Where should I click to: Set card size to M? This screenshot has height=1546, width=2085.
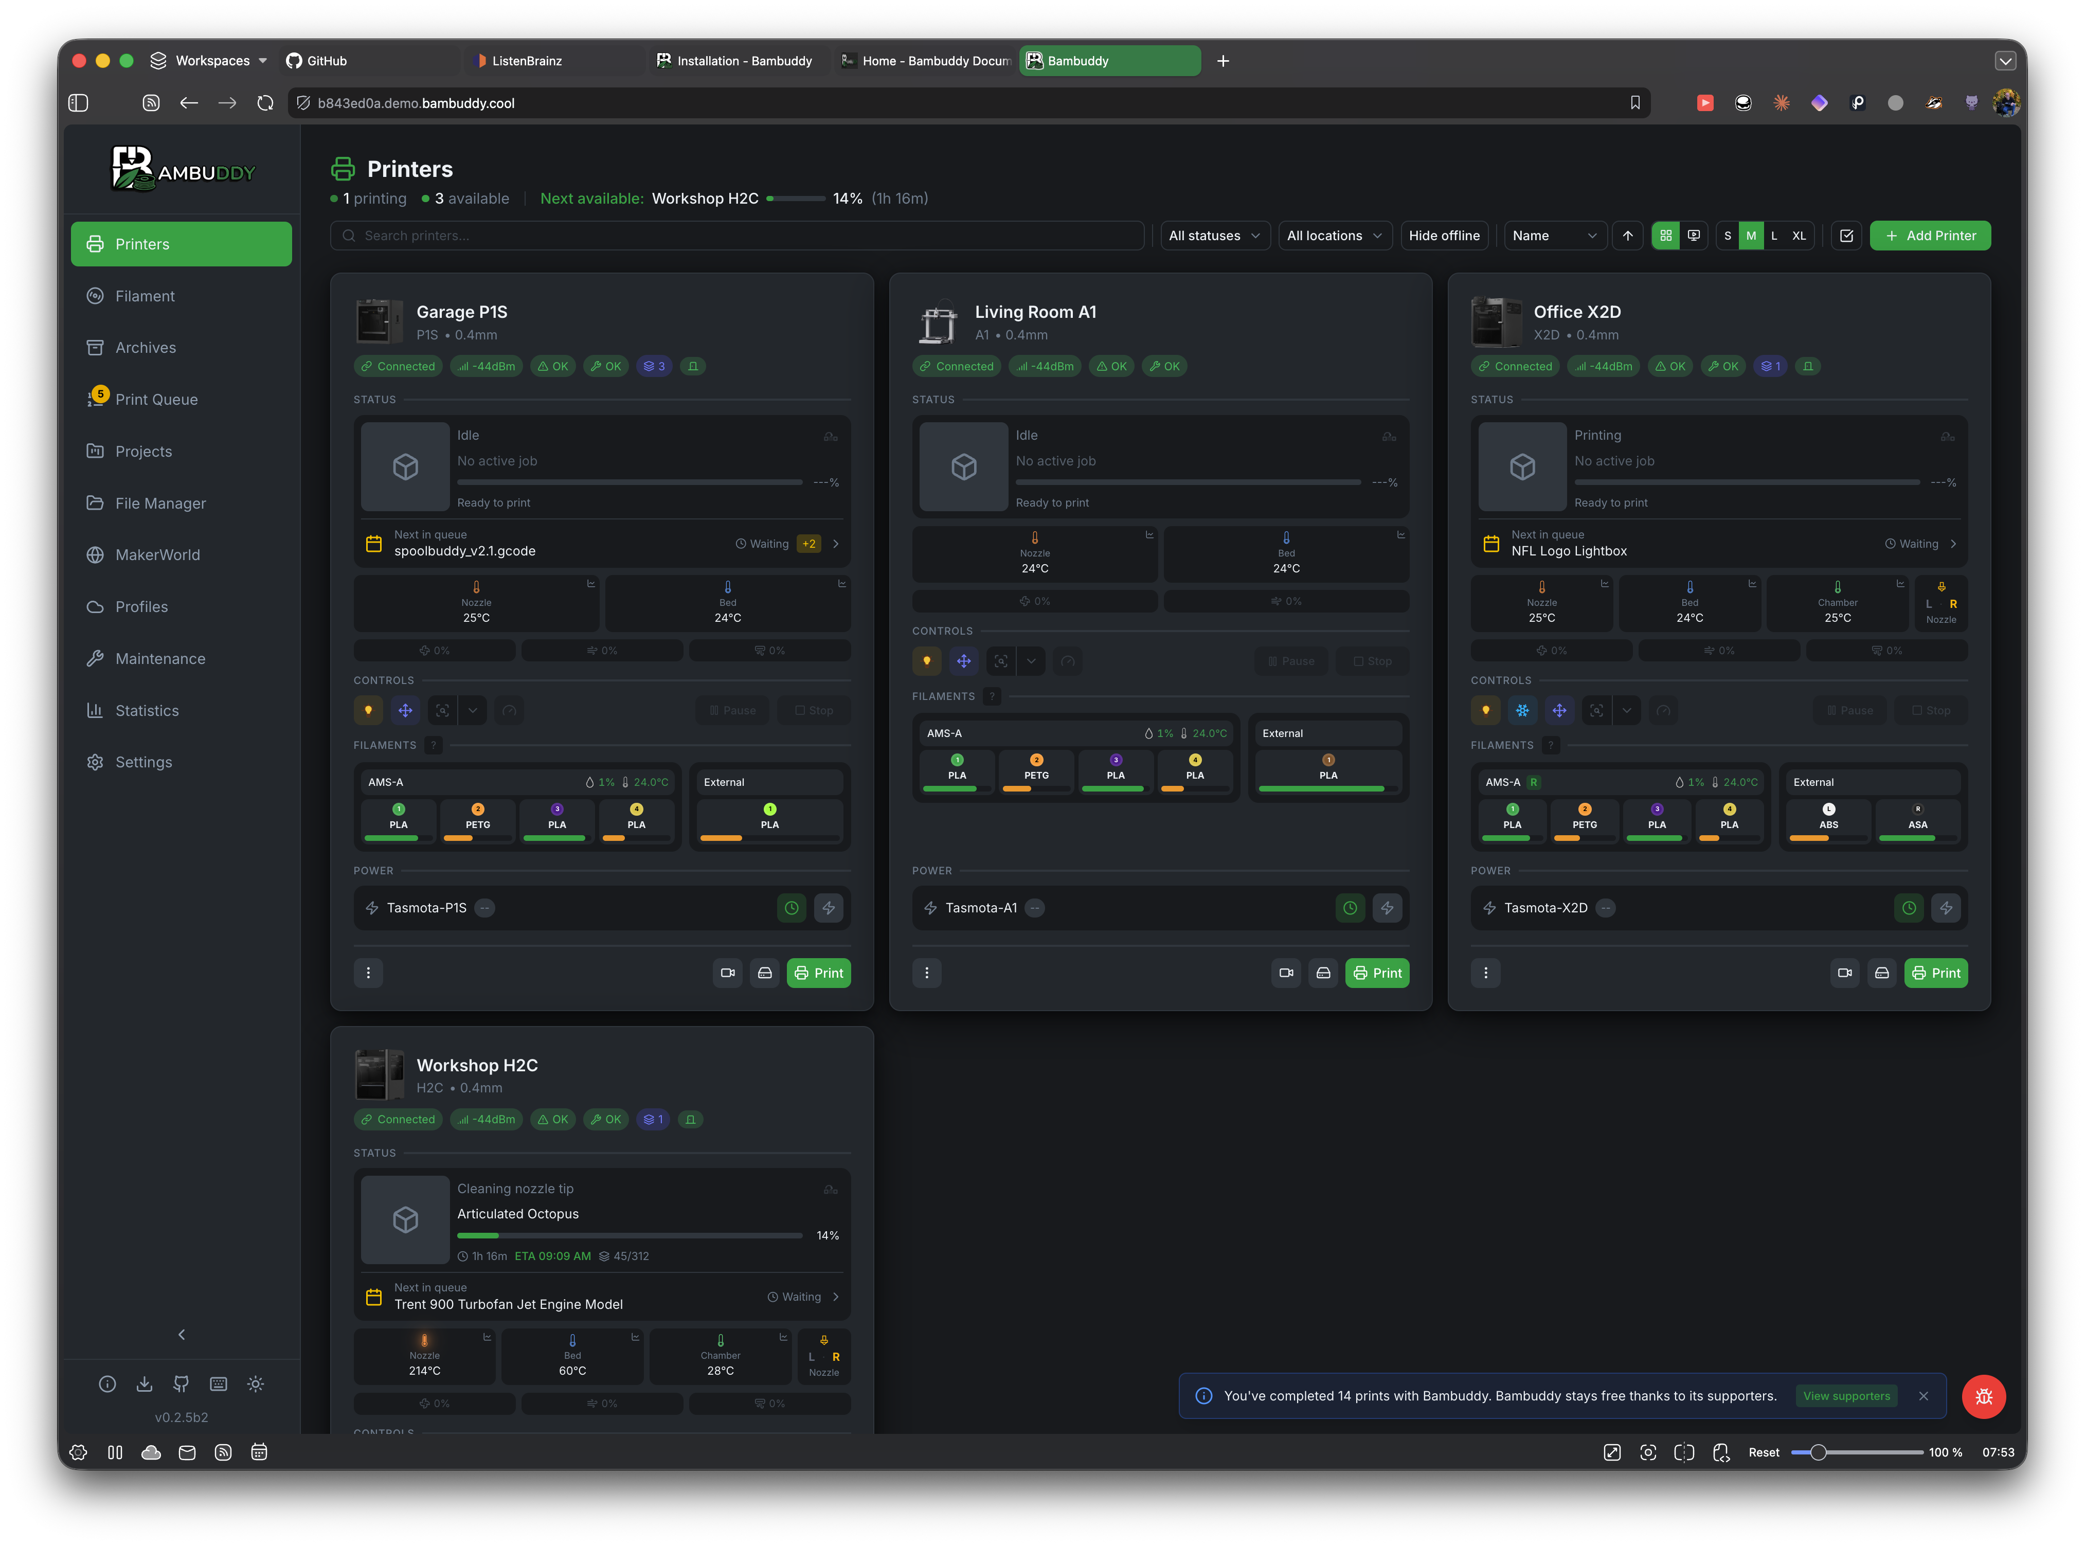point(1751,236)
